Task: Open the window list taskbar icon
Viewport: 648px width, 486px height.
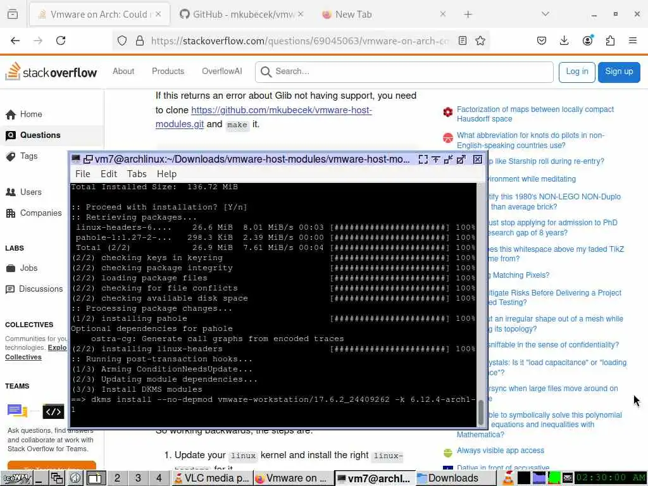Action: [x=56, y=478]
